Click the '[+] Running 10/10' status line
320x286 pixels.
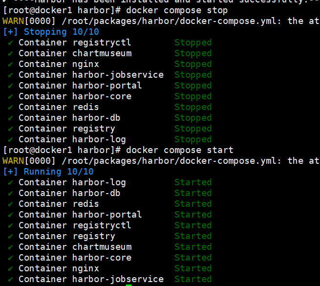tap(48, 172)
